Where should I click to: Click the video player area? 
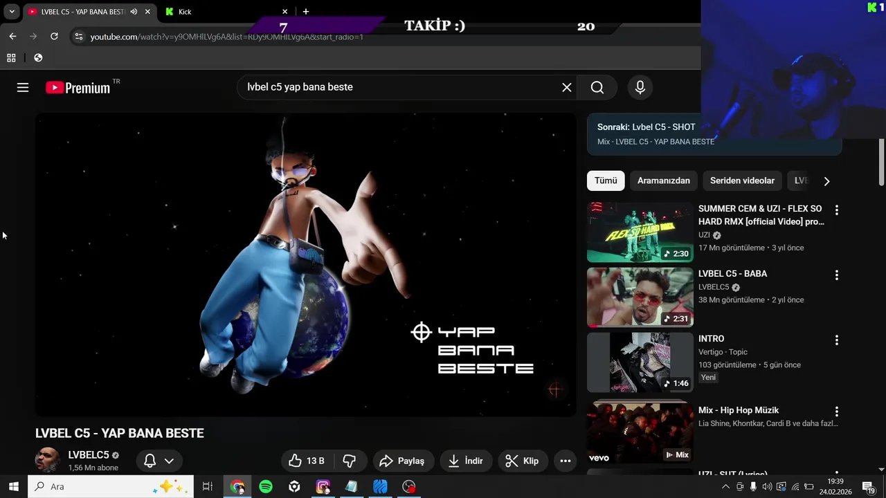click(x=306, y=265)
